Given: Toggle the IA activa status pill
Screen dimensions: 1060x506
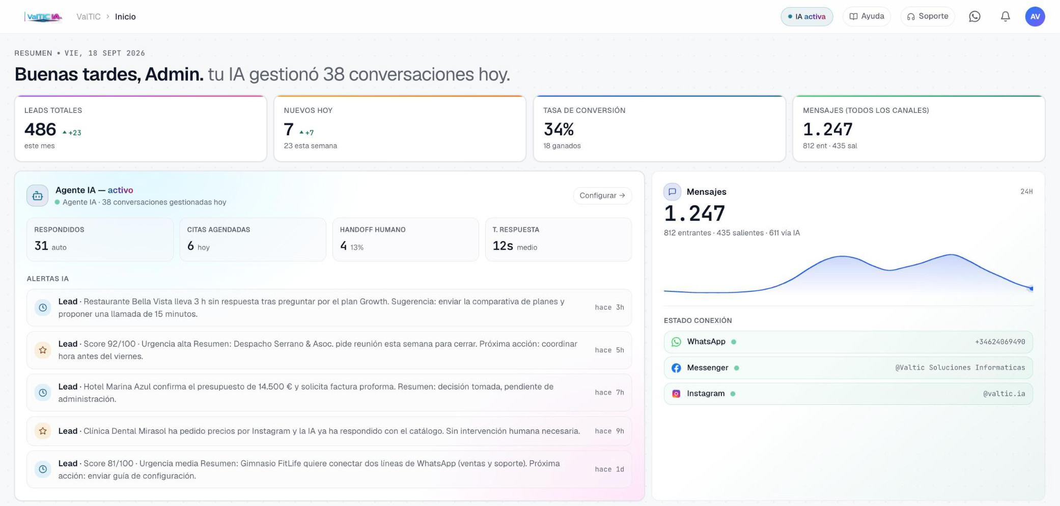Looking at the screenshot, I should pos(807,17).
